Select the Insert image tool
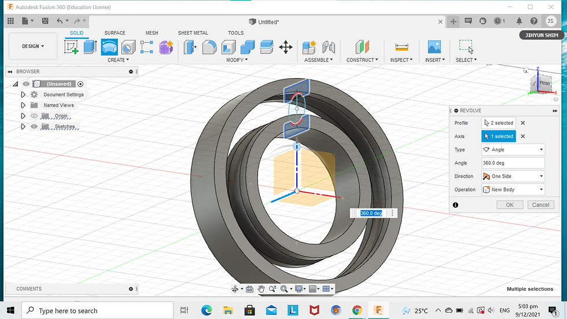Screen dimensions: 567x319 tap(435, 47)
